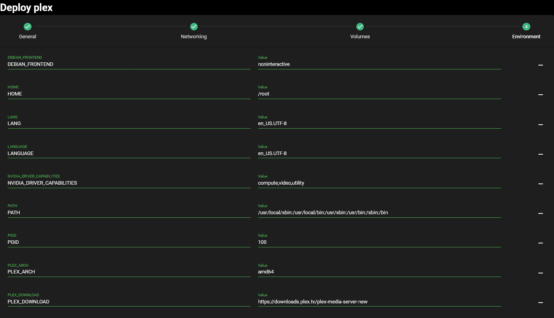Remove the HOME variable with its minus icon

[541, 95]
